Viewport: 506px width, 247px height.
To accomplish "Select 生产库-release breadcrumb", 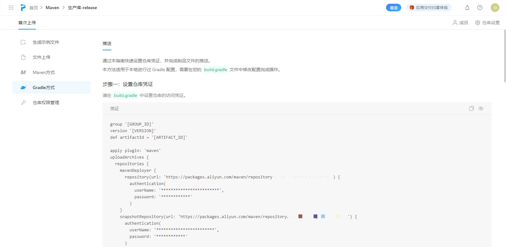I will [82, 8].
